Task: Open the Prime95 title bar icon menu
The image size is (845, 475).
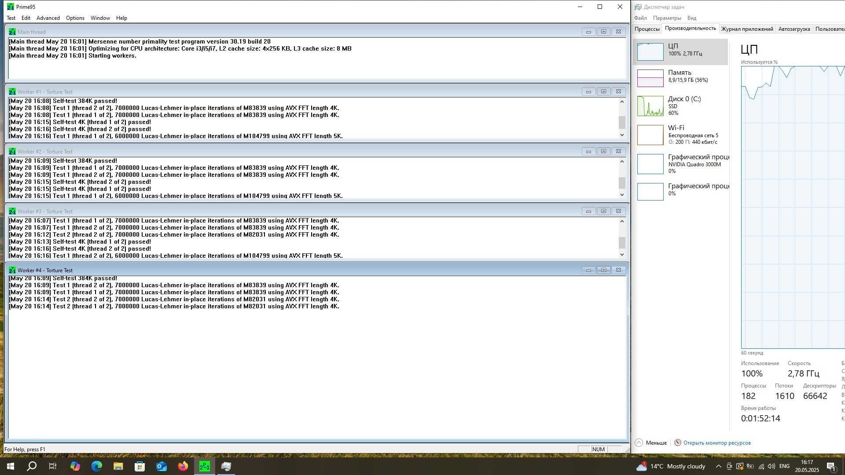Action: (10, 7)
